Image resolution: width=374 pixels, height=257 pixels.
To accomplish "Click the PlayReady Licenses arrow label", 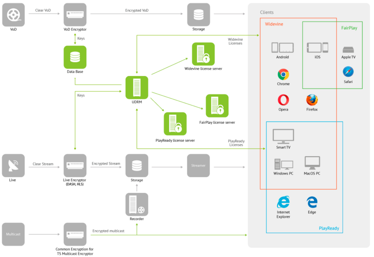I will click(236, 143).
